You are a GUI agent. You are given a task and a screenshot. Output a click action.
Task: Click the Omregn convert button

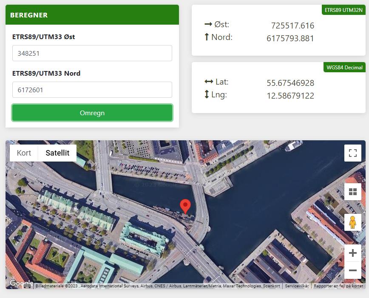click(x=92, y=113)
